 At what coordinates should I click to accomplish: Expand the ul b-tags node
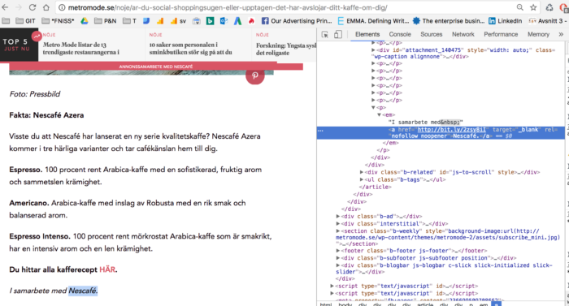(x=362, y=179)
